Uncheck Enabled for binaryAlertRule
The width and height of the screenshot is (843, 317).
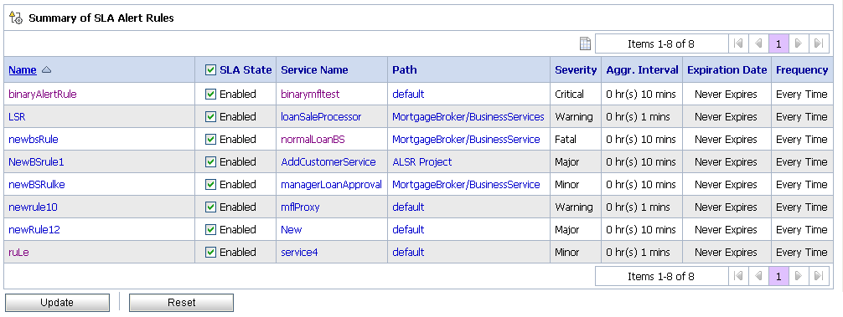(211, 94)
